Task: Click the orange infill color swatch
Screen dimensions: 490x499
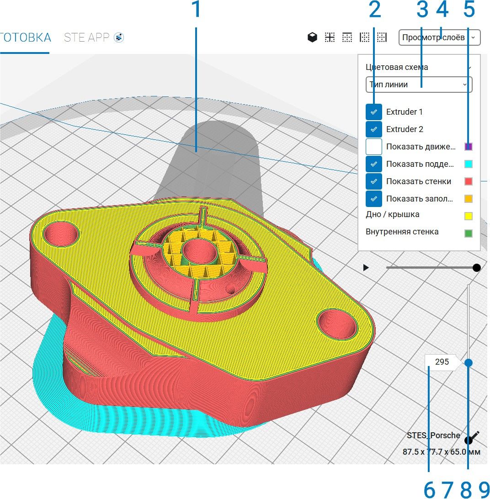Action: coord(469,199)
